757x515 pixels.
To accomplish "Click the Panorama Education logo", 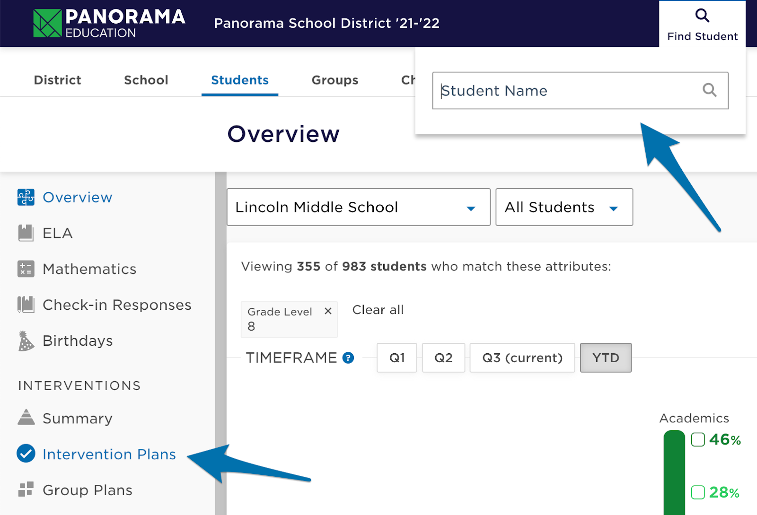I will tap(109, 23).
